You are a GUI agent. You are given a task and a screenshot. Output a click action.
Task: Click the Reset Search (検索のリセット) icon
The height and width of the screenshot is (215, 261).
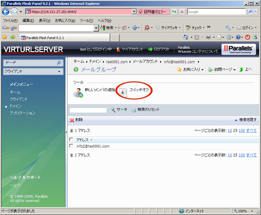(134, 110)
